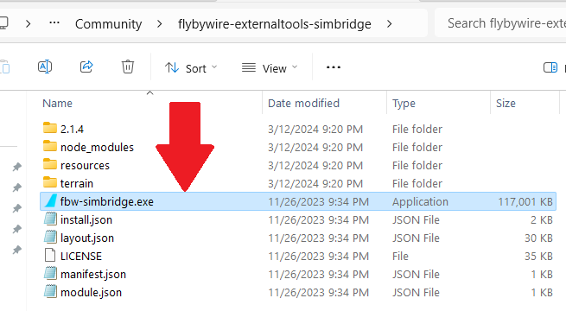This screenshot has width=566, height=311.
Task: Sort files by Size column header
Action: point(506,103)
